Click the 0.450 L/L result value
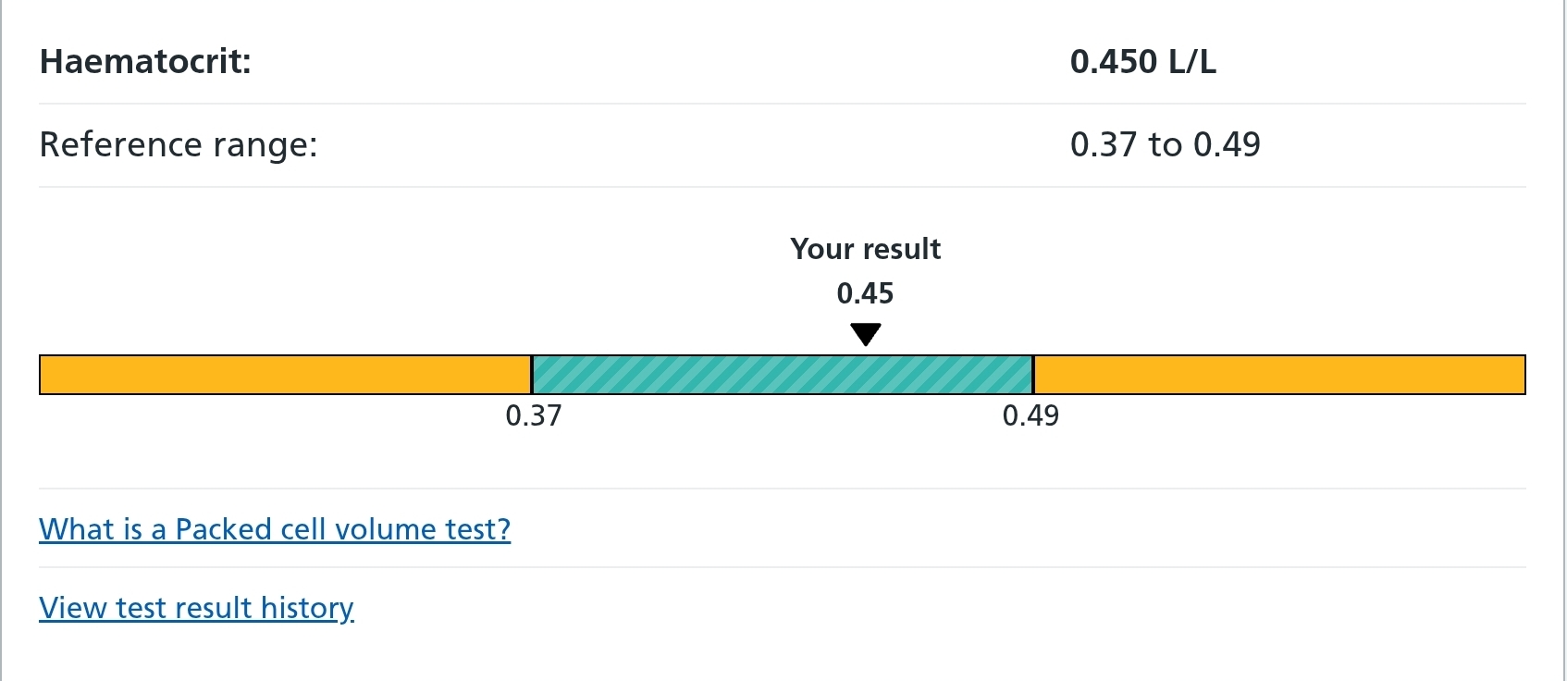Viewport: 1567px width, 681px height. click(x=1143, y=62)
